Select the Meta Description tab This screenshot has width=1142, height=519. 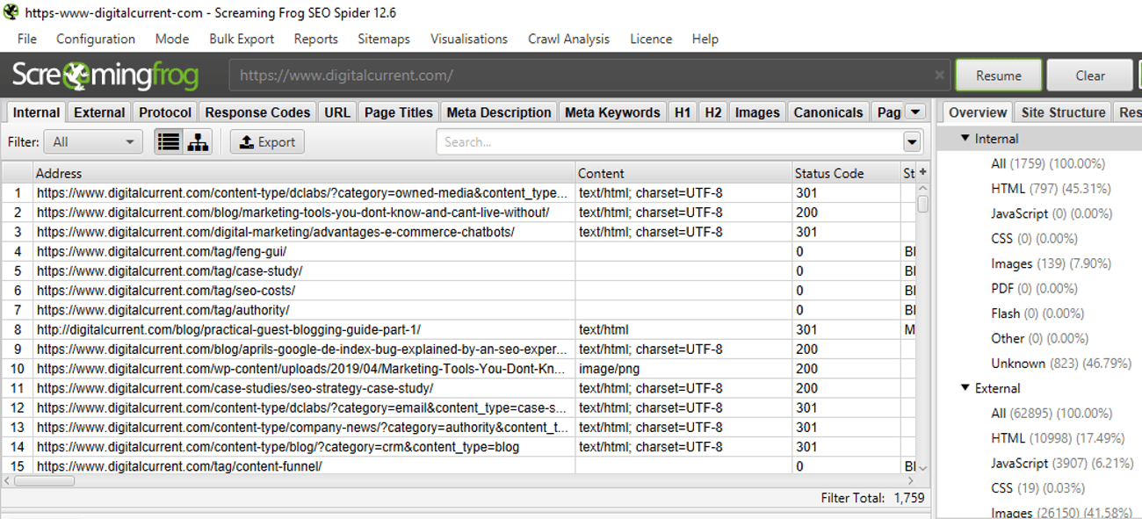pos(499,112)
